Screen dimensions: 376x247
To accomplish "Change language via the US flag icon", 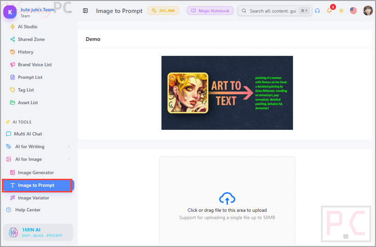I will [353, 11].
